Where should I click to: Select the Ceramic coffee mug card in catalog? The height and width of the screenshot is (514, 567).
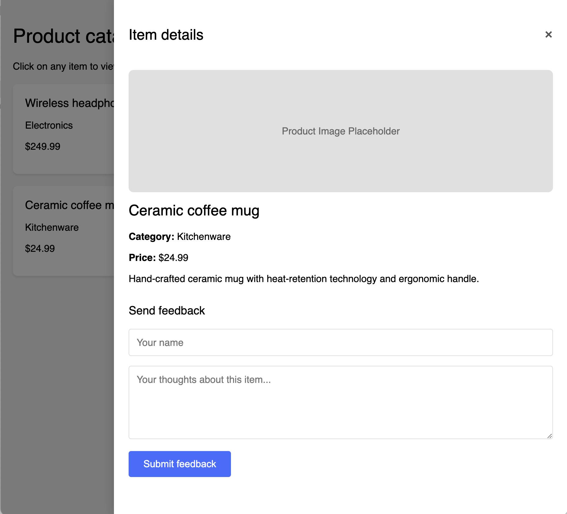tap(63, 231)
